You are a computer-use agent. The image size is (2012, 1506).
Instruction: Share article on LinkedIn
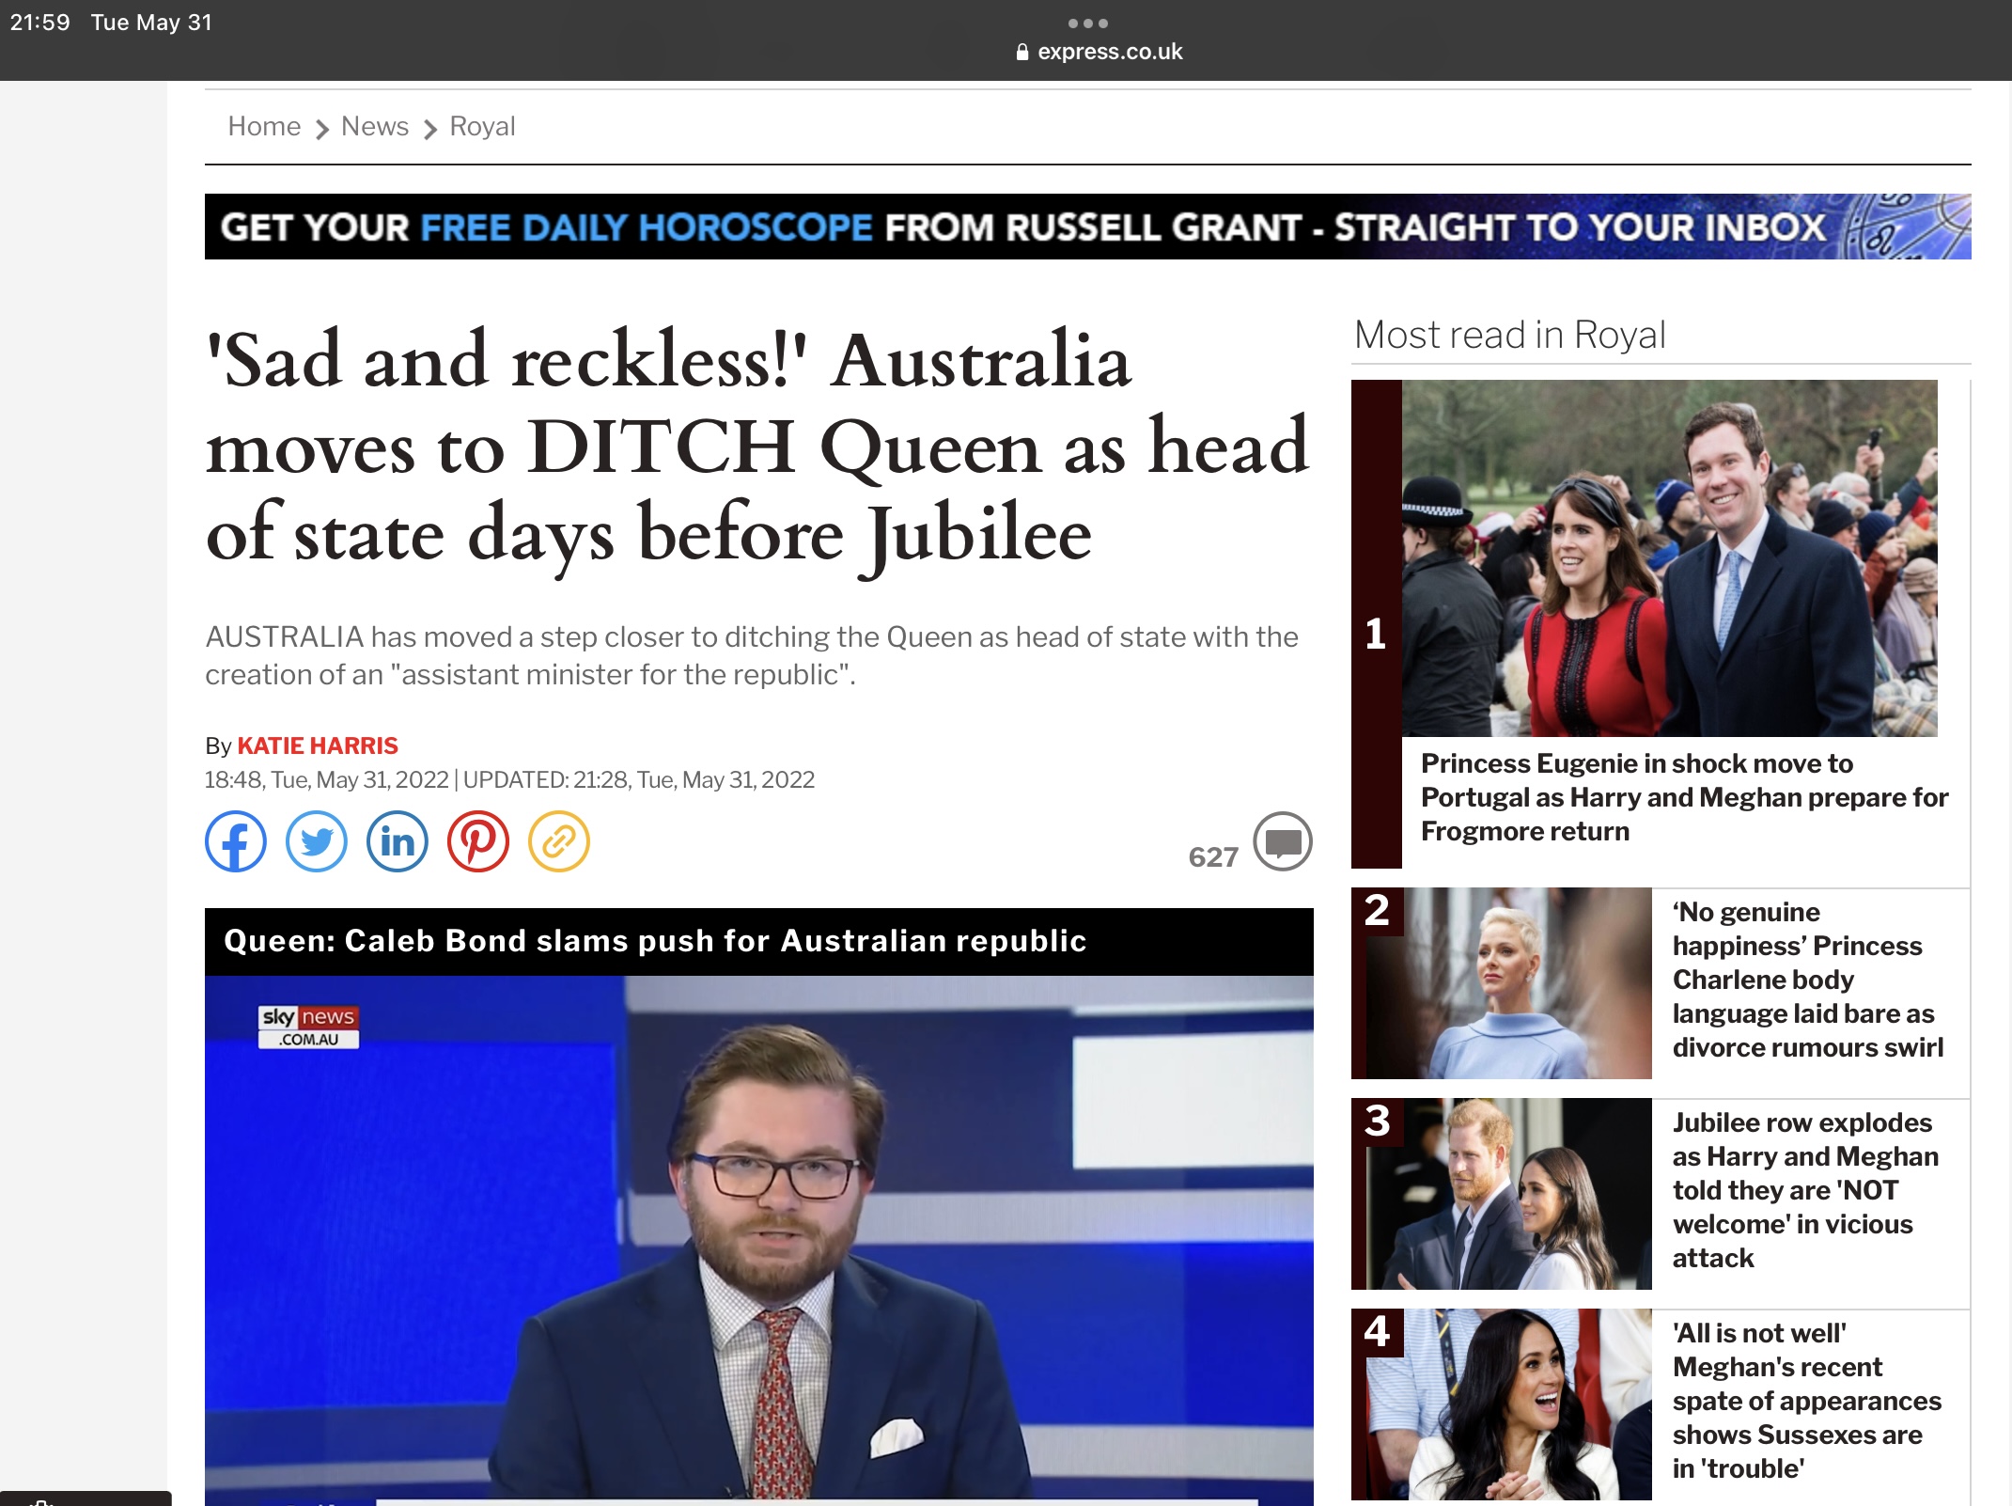click(398, 841)
